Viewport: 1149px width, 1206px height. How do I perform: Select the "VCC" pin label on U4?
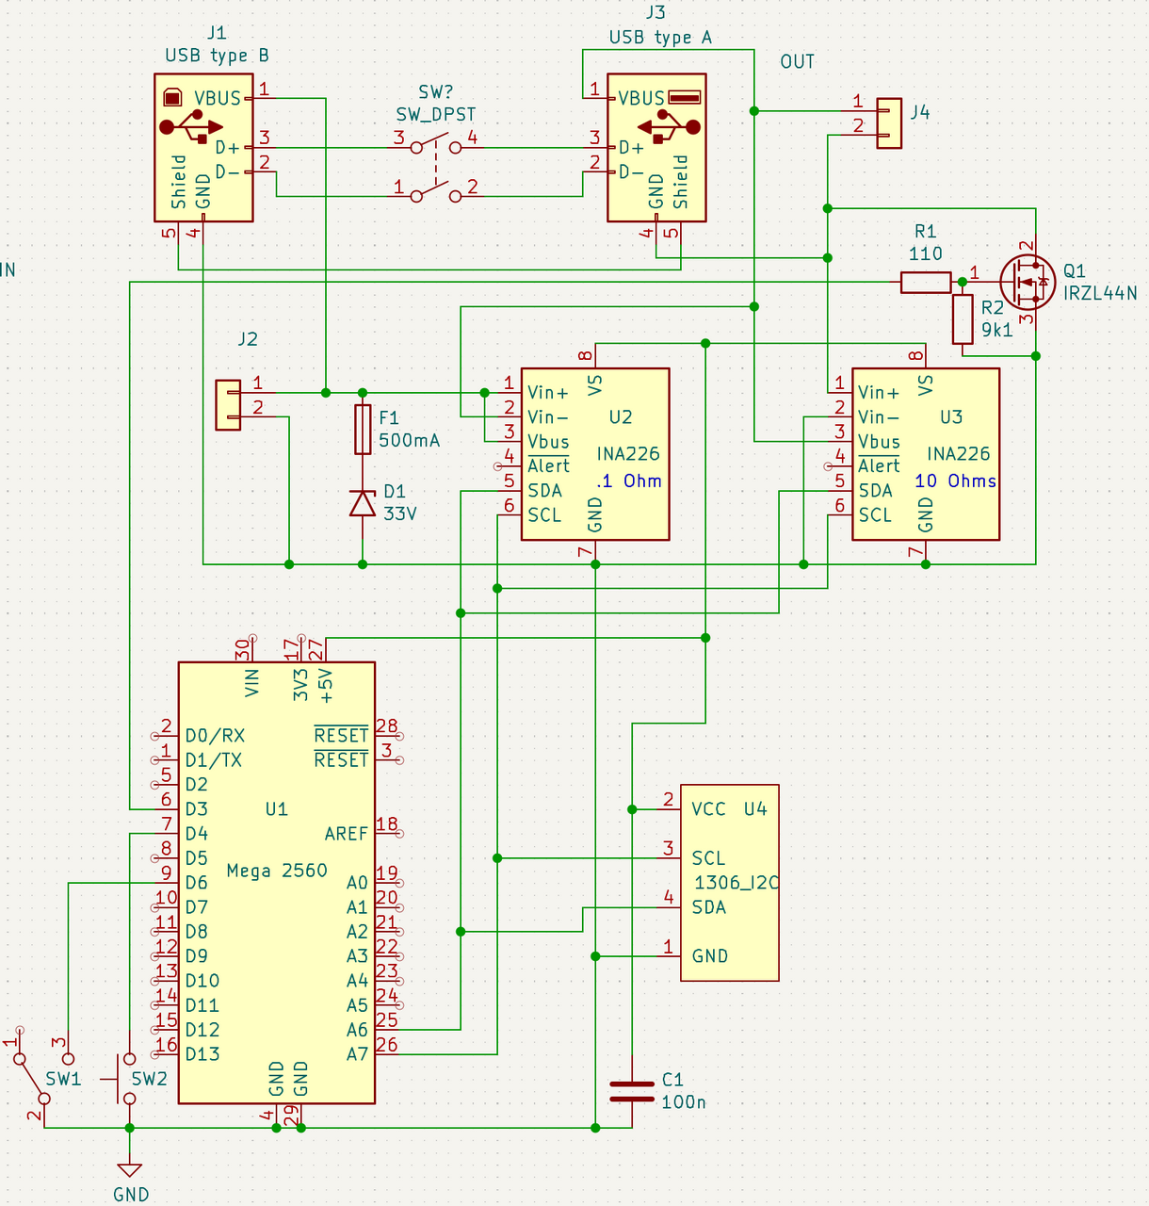(708, 809)
